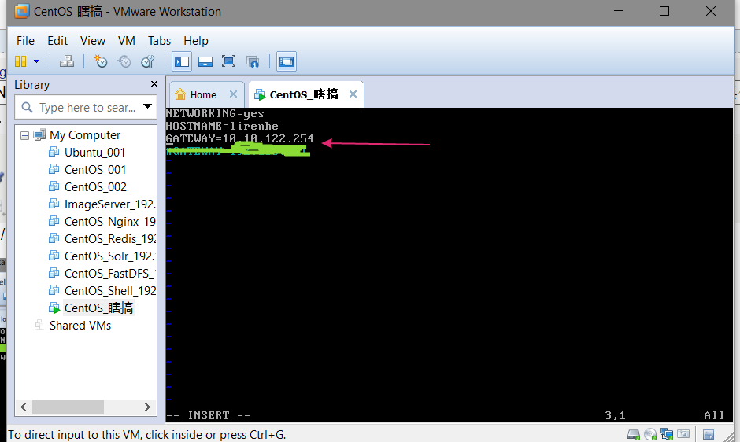Select CentOS_FastDFS virtual machine
Viewport: 740px width, 442px height.
[x=109, y=274]
